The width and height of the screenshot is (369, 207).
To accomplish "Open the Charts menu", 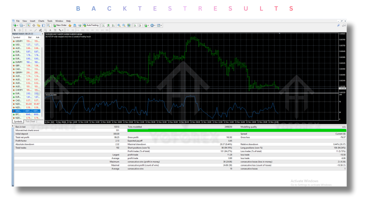I will pos(41,21).
